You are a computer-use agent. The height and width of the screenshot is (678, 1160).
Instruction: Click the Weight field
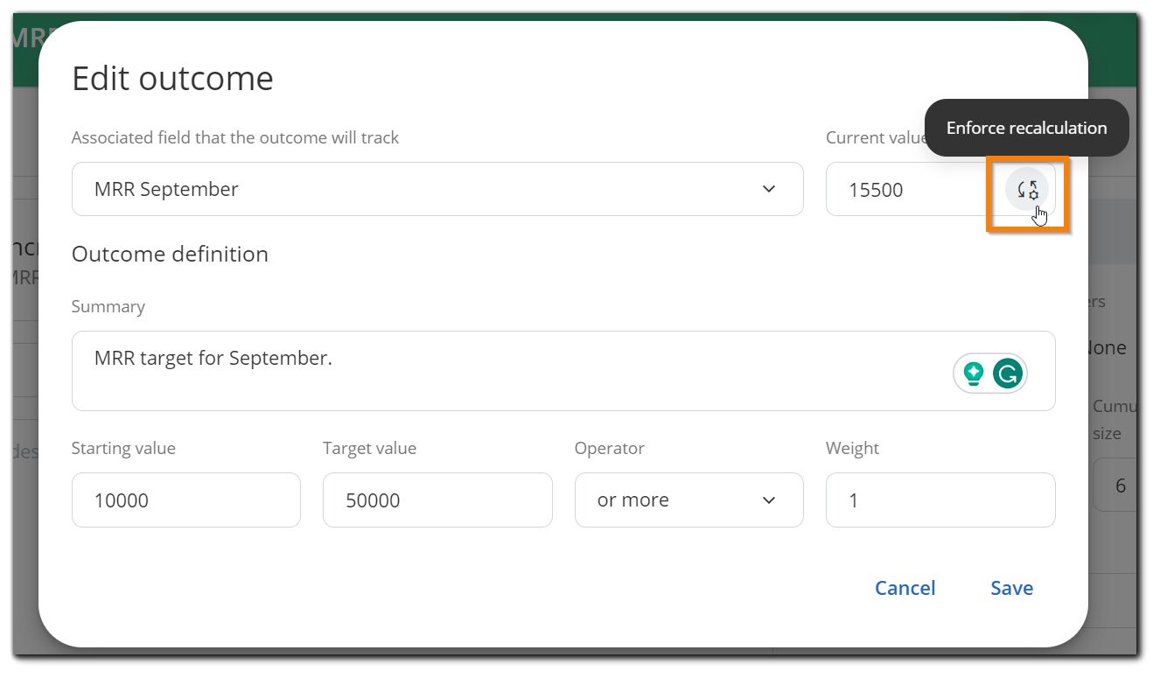[x=940, y=500]
